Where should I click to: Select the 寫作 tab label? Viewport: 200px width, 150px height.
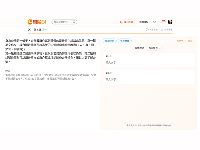coord(44,29)
